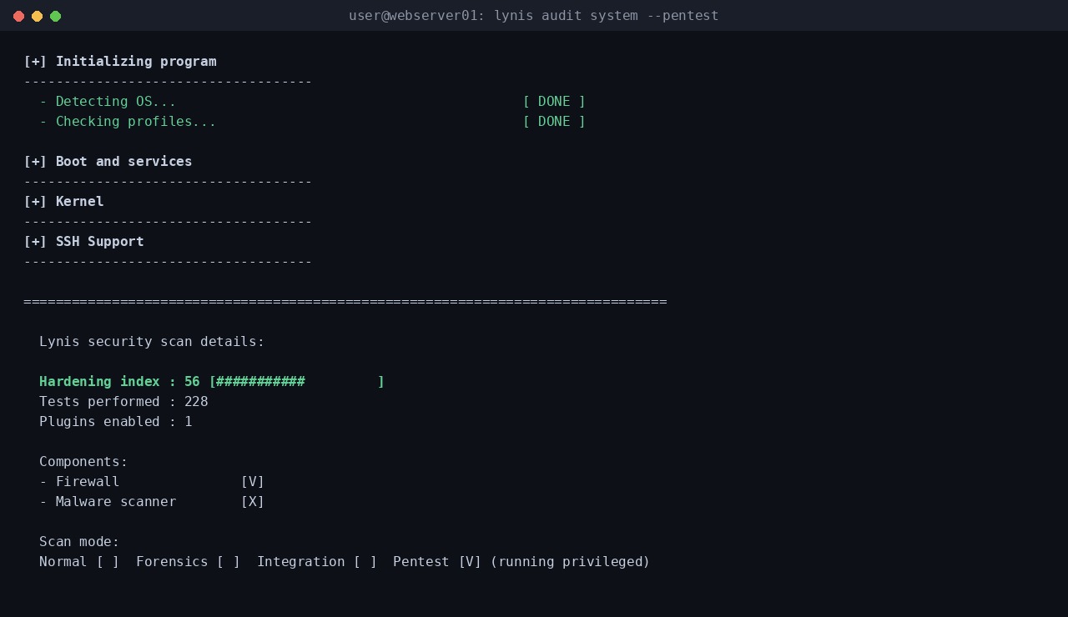Expand the [+] Initializing program section
This screenshot has width=1068, height=617.
(x=120, y=62)
